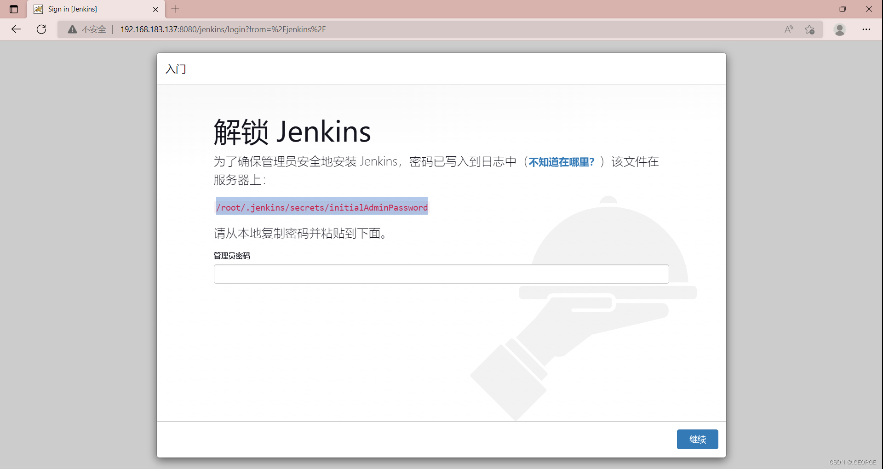Click the initialAdminPassword file path text
The image size is (883, 469).
[322, 207]
